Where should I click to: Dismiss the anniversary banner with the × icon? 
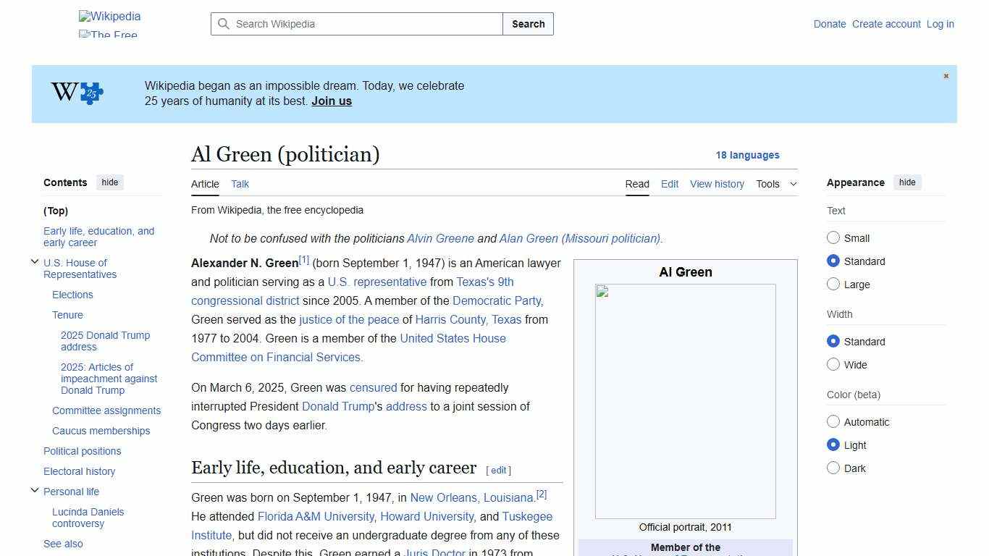click(x=946, y=75)
